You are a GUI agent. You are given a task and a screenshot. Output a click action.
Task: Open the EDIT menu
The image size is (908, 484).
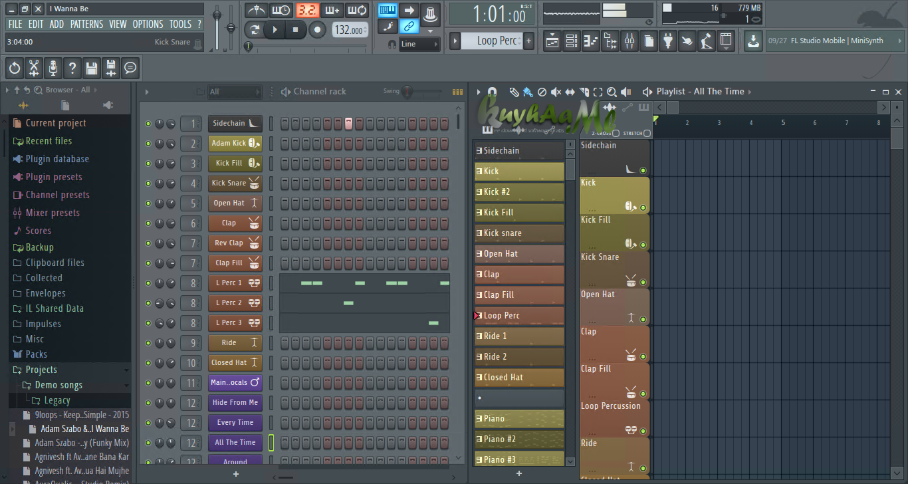click(x=36, y=24)
